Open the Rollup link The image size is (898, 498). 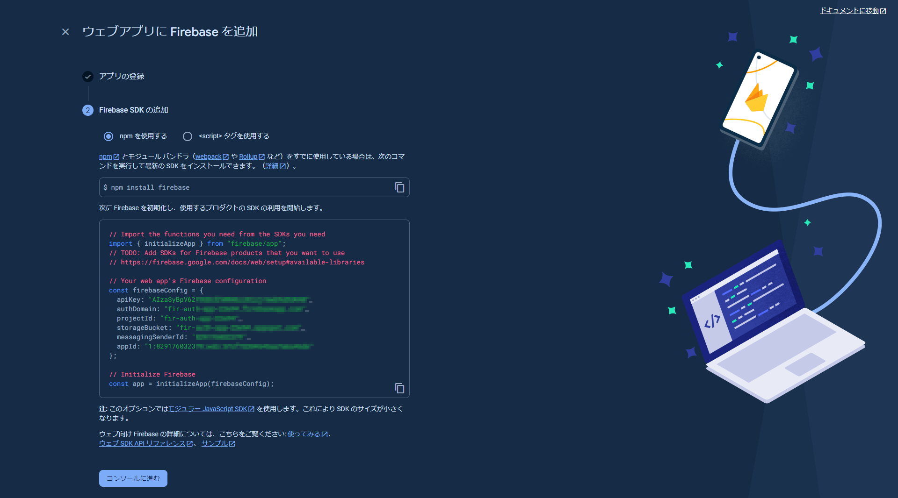(x=248, y=157)
